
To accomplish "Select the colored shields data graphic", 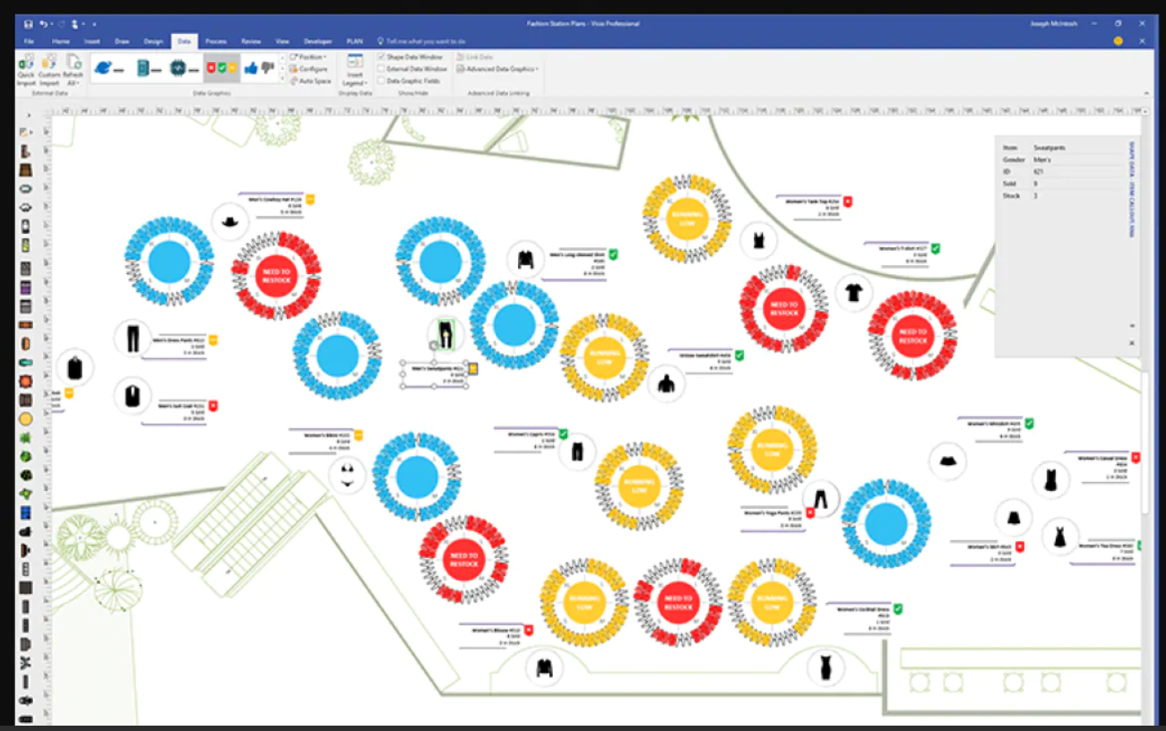I will coord(220,68).
